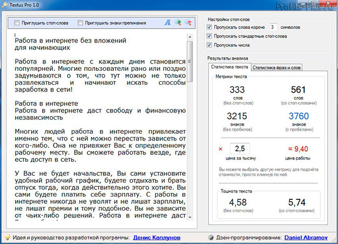Click the 'Тошнота текста' group label
Screen dimensions: 338x244
pos(236,191)
